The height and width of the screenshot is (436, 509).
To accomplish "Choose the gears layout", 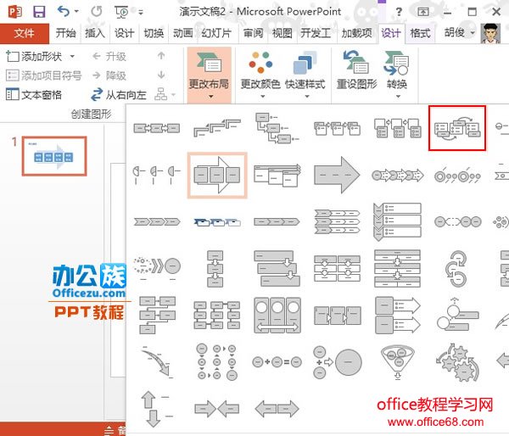I will point(457,361).
